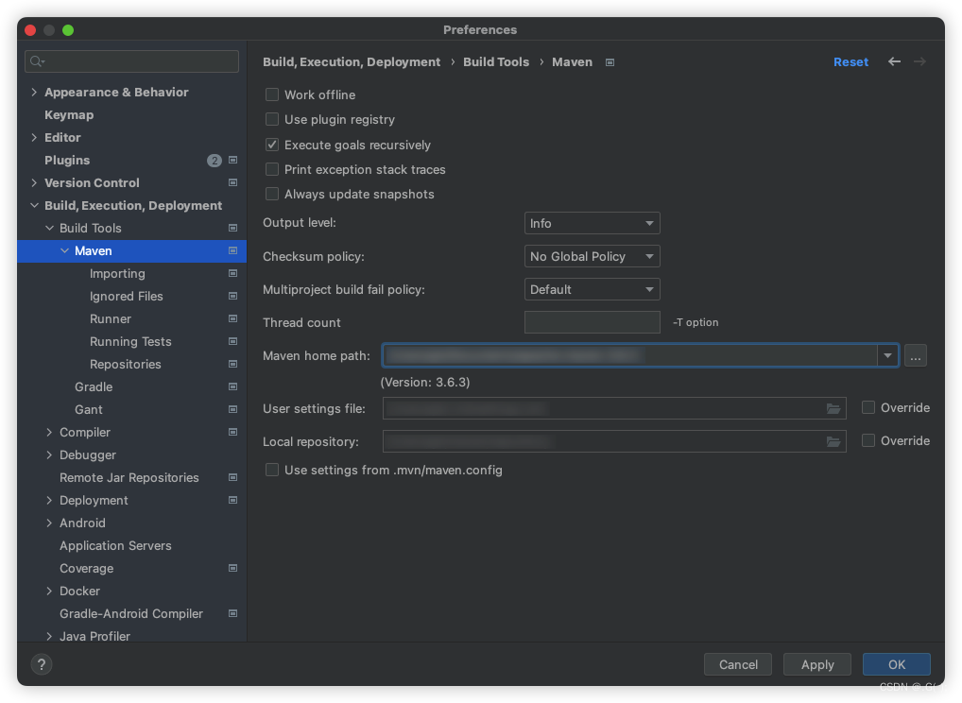Screen dimensions: 962x703
Task: Open the Output level dropdown
Action: point(593,223)
